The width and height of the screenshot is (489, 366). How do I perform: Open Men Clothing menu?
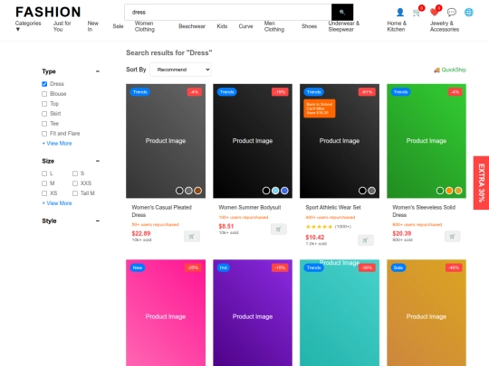(x=274, y=26)
